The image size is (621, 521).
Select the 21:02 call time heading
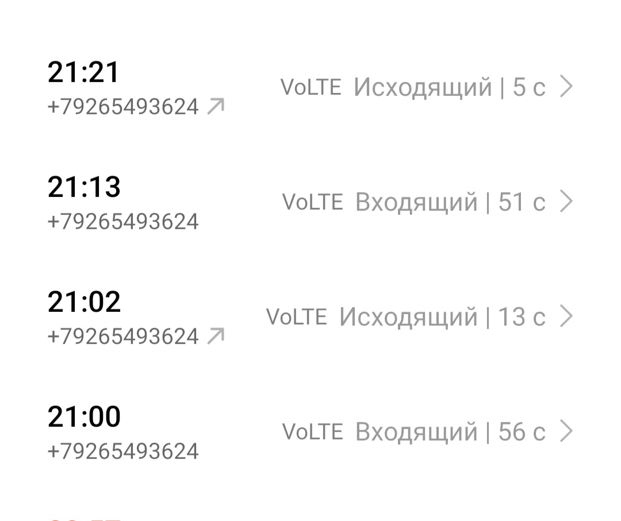(x=84, y=302)
